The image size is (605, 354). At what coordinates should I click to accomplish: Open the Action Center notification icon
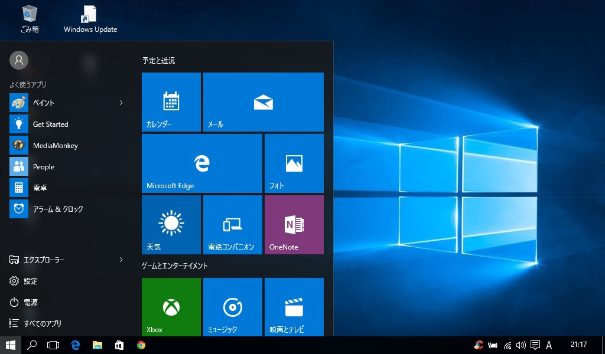(x=535, y=346)
